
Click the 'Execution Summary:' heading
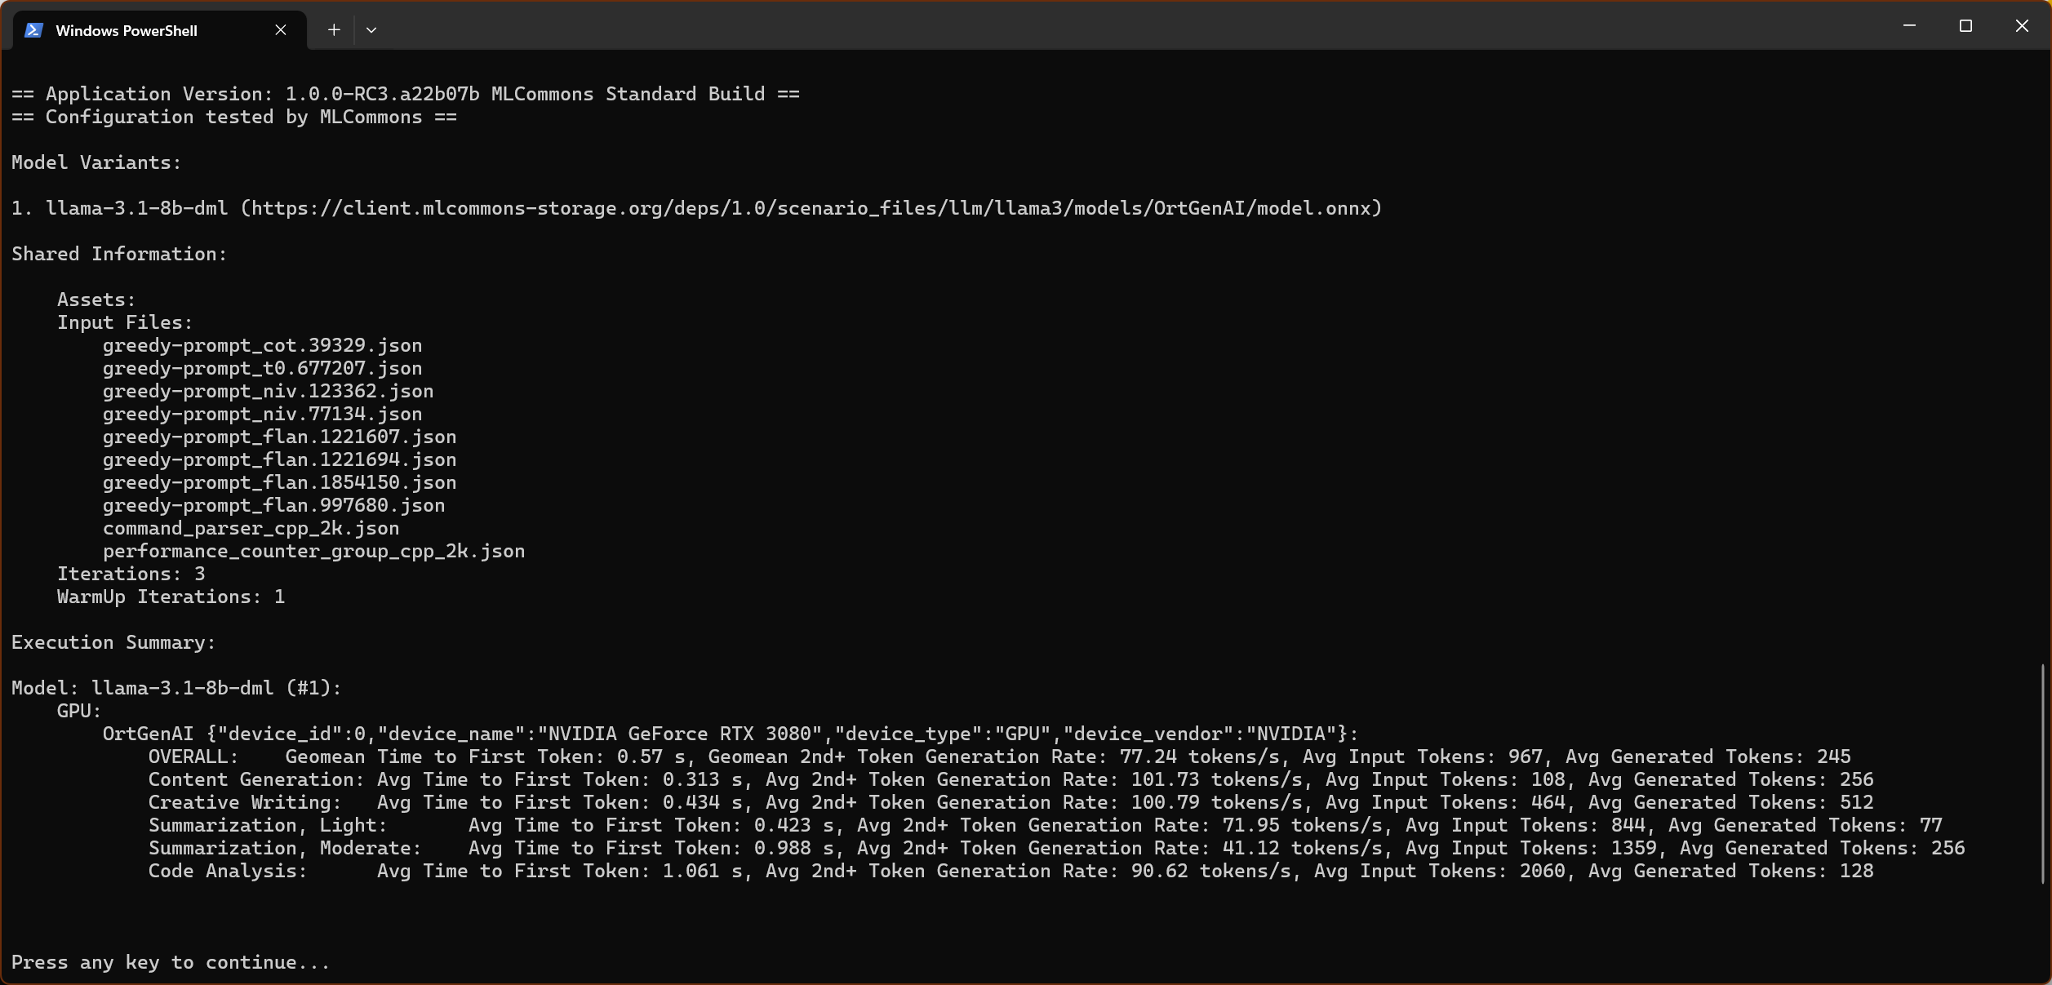point(113,642)
